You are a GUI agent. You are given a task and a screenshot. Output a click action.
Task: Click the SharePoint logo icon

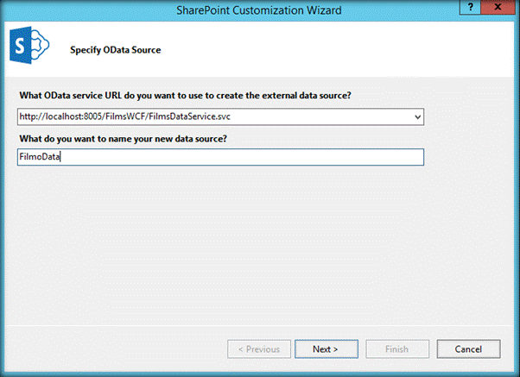[x=29, y=45]
